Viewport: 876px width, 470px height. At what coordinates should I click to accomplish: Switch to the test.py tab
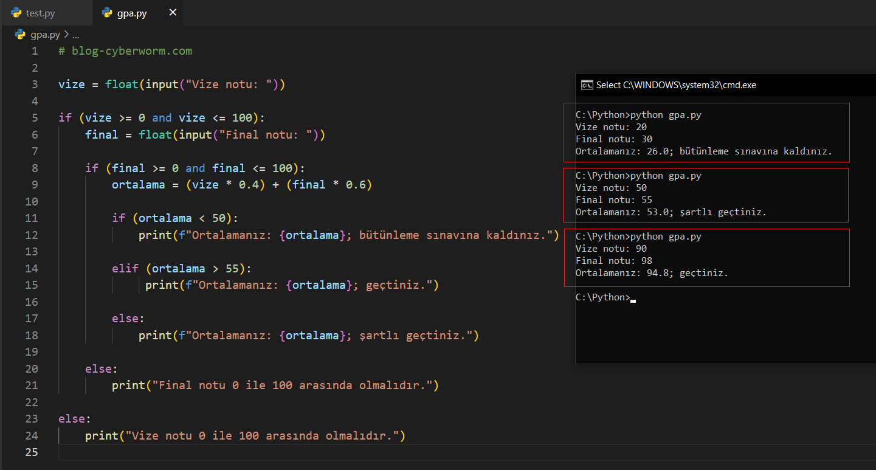tap(40, 13)
